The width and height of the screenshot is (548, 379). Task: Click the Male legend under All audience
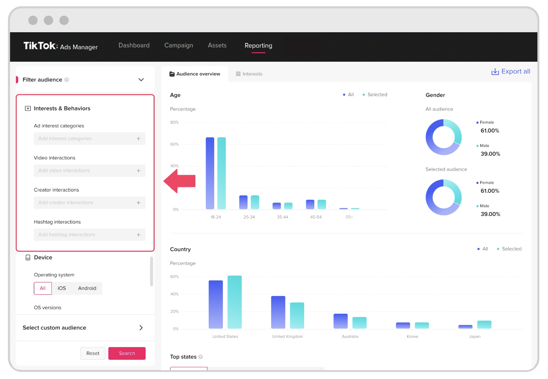click(483, 146)
